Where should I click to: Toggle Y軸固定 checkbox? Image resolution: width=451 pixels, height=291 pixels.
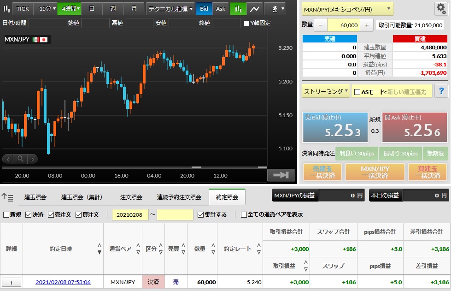[x=246, y=24]
